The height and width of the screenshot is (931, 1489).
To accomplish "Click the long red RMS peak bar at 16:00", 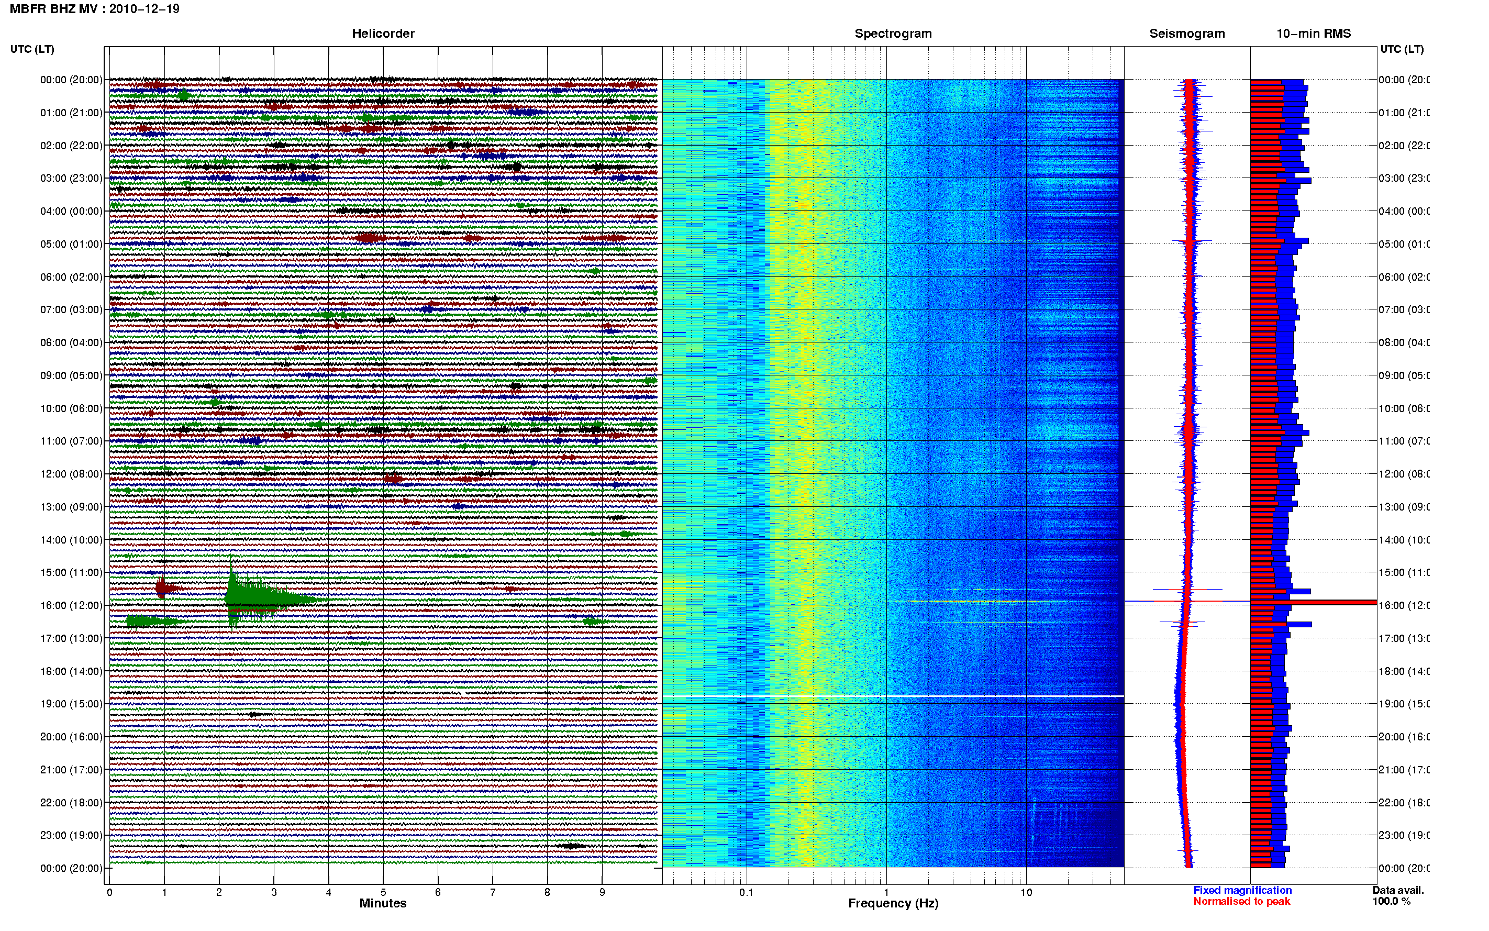I will 1314,602.
